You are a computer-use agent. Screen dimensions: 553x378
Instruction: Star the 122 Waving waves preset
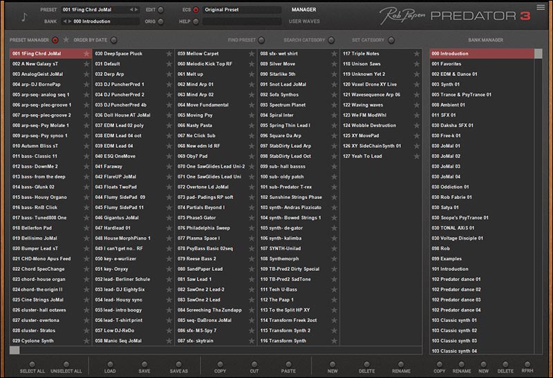(x=417, y=105)
